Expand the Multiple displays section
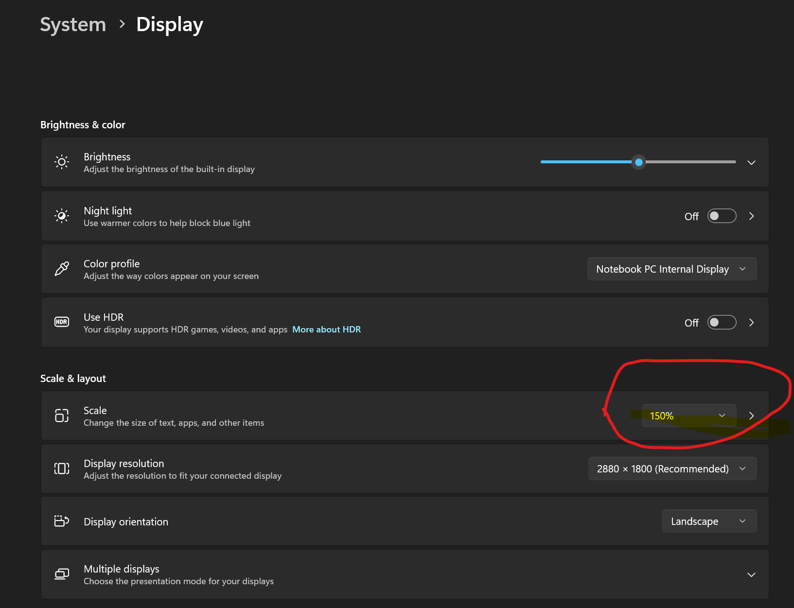 click(x=751, y=574)
